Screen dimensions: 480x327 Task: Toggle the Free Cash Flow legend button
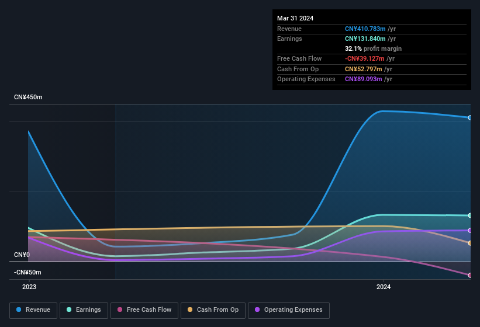point(144,310)
